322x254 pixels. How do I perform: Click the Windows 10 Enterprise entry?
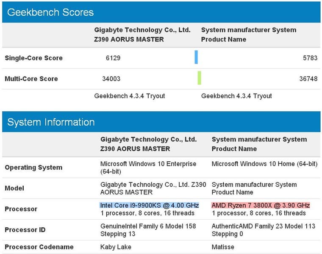(x=148, y=168)
